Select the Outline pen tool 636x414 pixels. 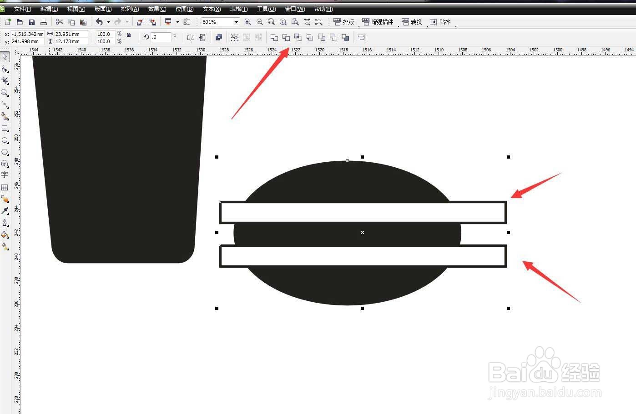(5, 223)
